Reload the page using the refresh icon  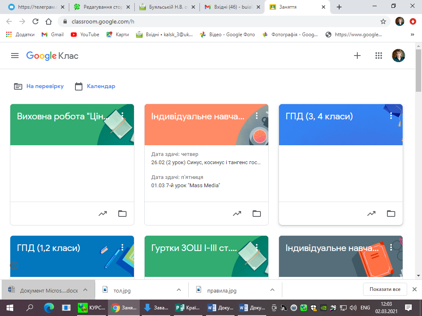coord(35,21)
